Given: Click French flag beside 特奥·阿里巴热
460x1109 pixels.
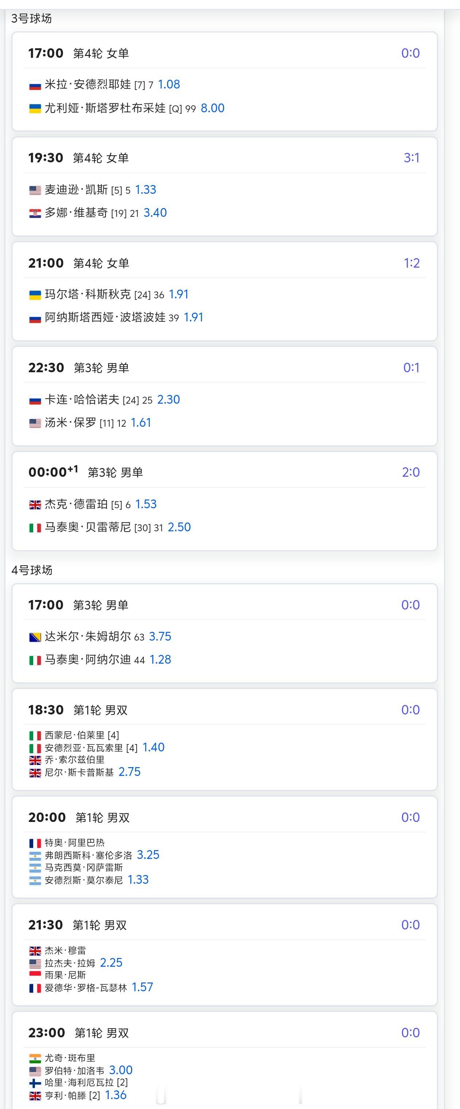Looking at the screenshot, I should coord(35,843).
